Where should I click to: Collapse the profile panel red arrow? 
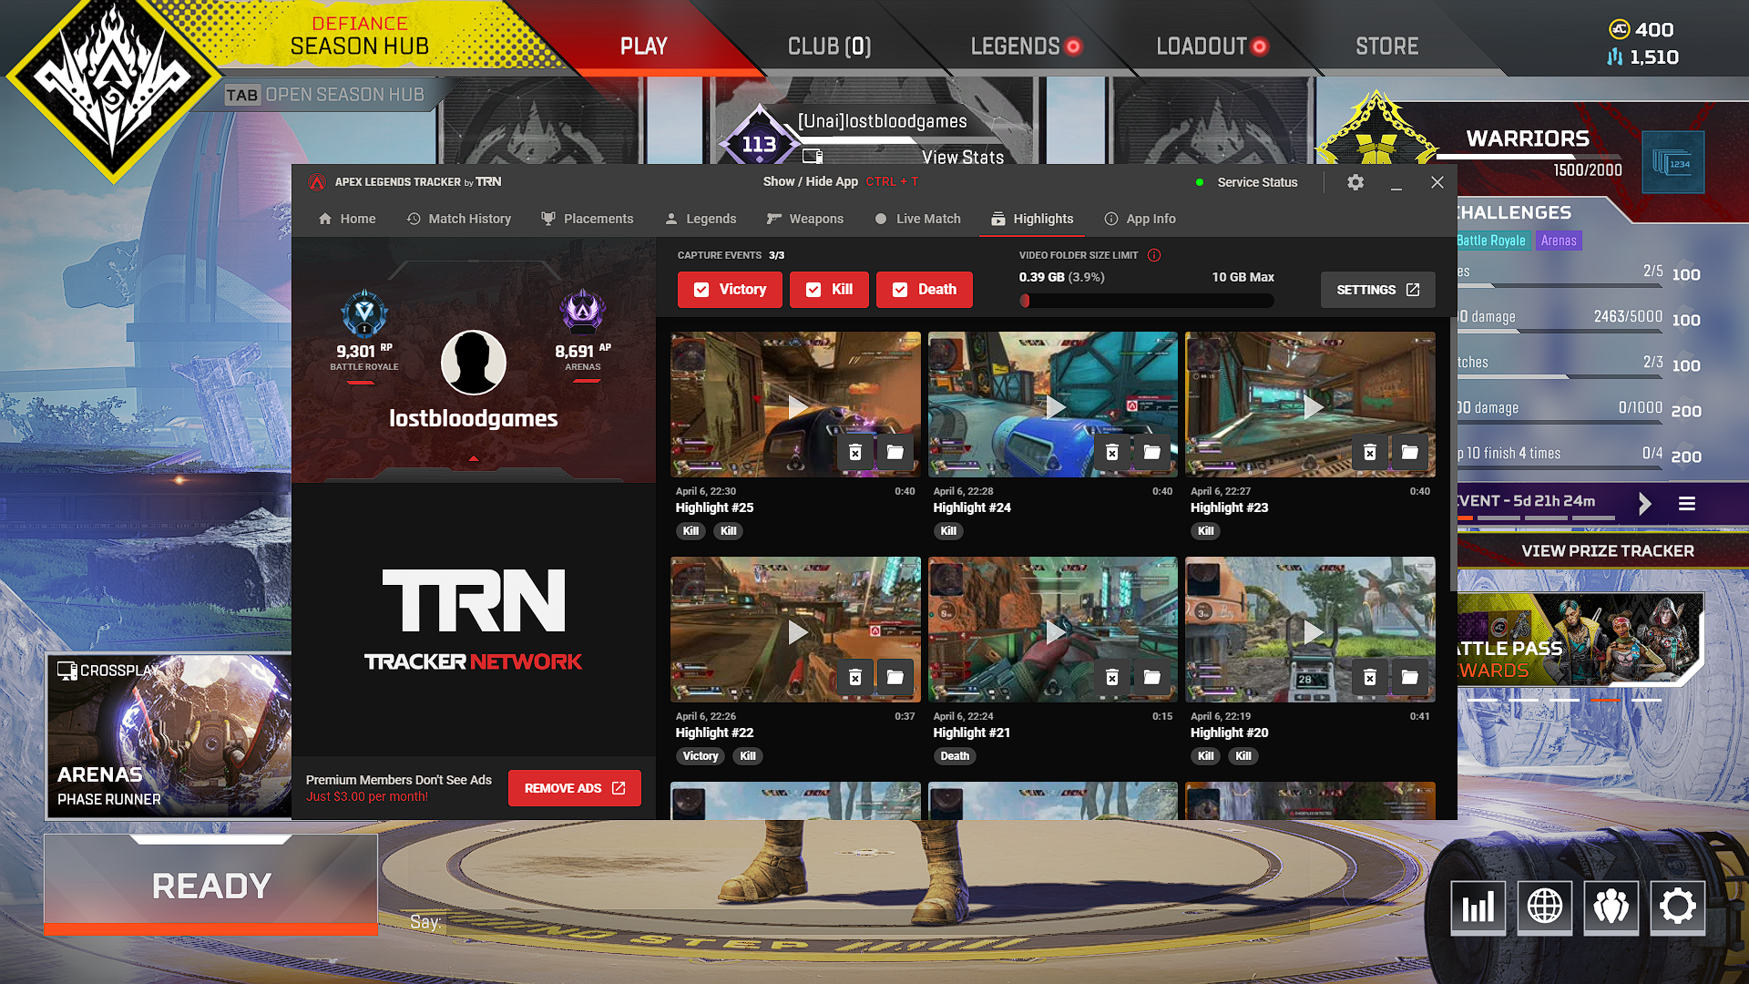tap(474, 459)
